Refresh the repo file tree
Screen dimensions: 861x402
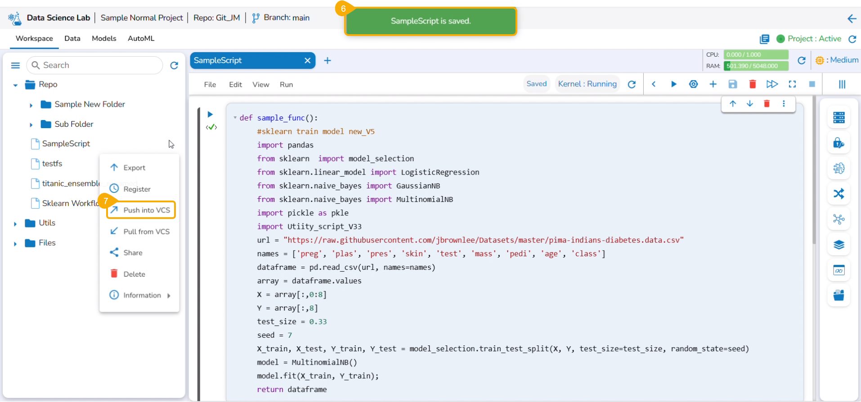click(174, 66)
